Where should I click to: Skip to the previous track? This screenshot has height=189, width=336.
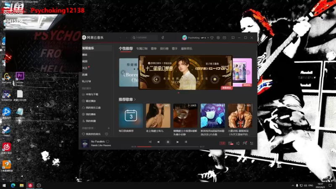tap(158, 142)
